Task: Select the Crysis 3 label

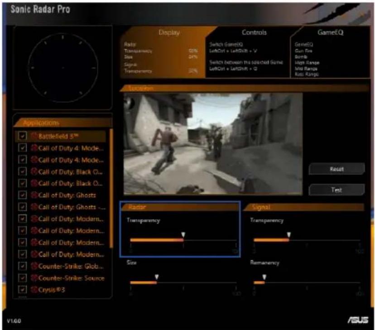Action: [x=52, y=290]
